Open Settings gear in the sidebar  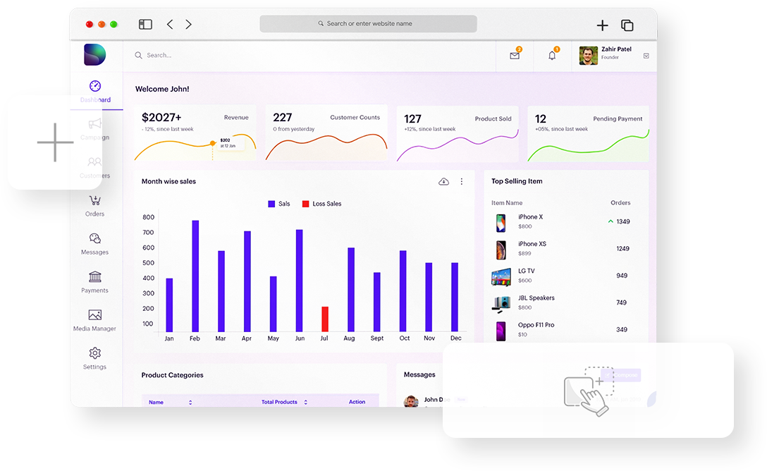tap(95, 353)
